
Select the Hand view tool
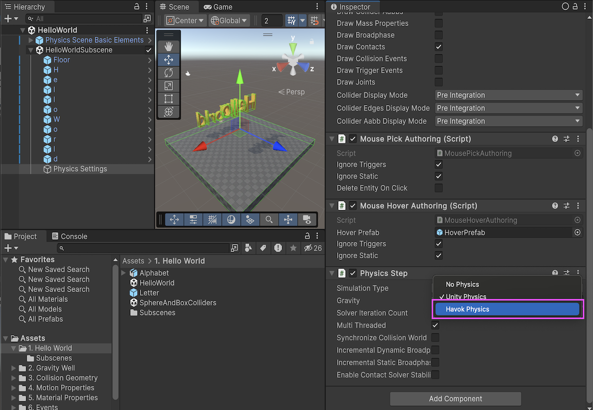pyautogui.click(x=168, y=47)
